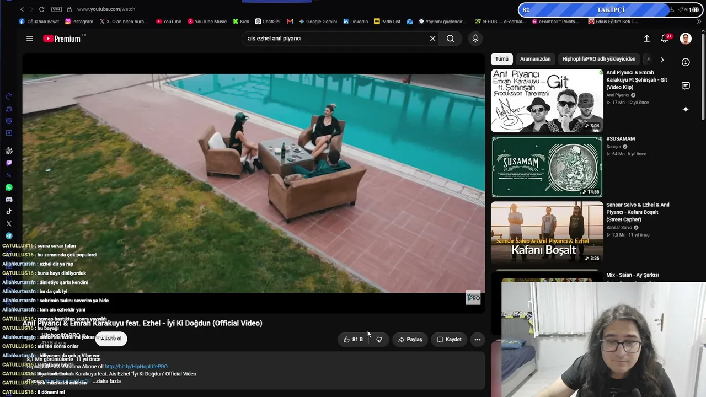
Task: Select the 'HiphoplifePRO adlı yükleyiciden' chip
Action: [598, 59]
